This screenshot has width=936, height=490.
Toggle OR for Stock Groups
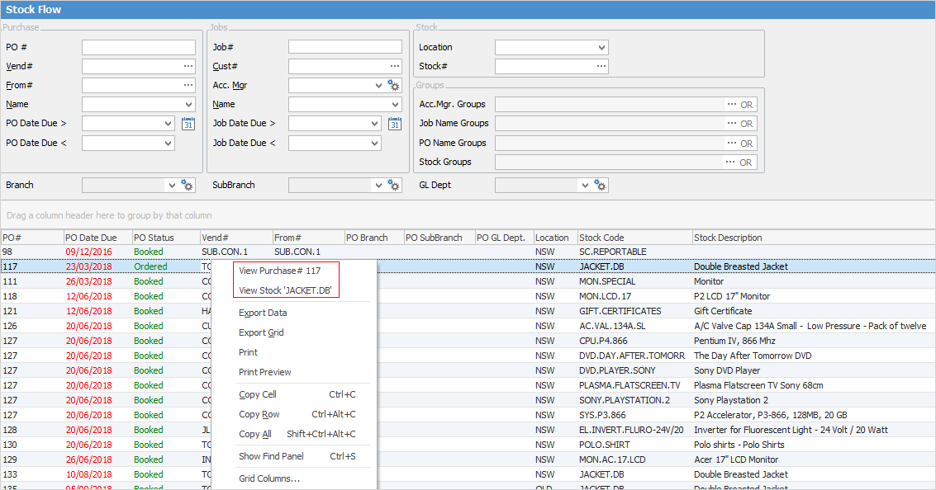pos(746,163)
